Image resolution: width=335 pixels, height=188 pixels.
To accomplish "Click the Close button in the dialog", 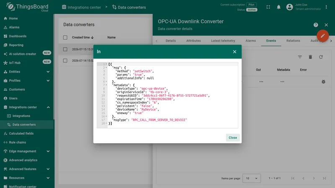I will click(x=233, y=137).
